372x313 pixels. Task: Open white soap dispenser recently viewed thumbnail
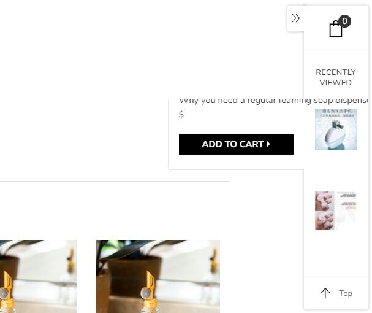click(336, 129)
